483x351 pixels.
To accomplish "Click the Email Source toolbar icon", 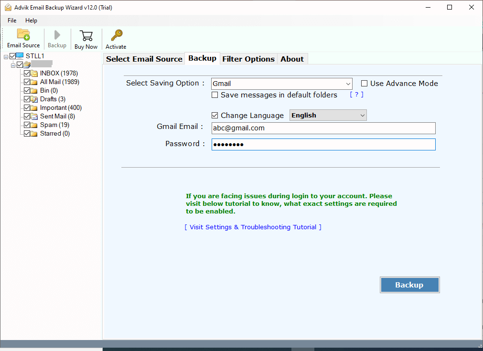I will pos(23,34).
